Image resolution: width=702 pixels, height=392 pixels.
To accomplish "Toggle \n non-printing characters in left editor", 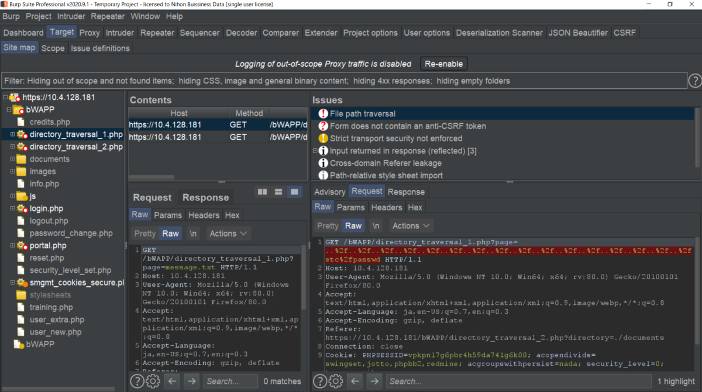I will (193, 234).
